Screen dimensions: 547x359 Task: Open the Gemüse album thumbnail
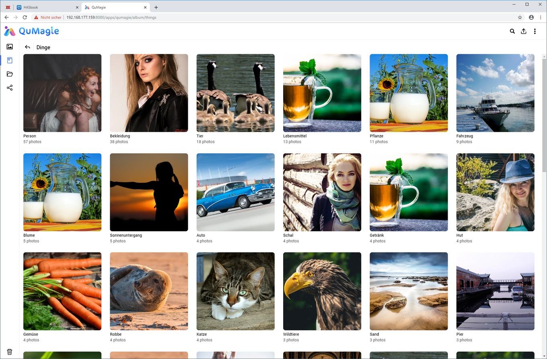click(62, 291)
